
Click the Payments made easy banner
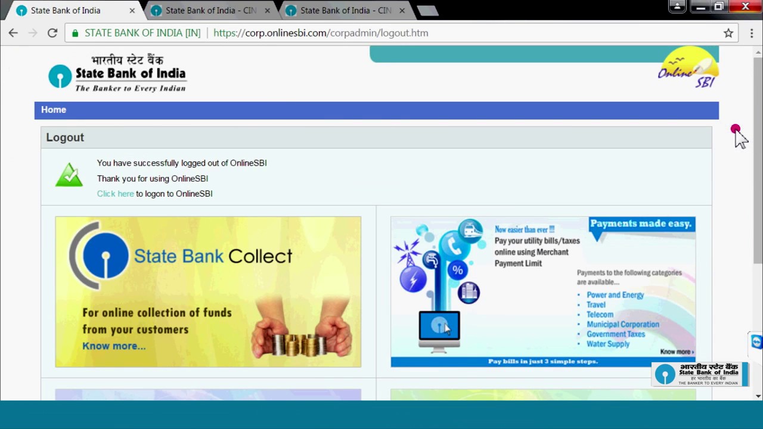tap(543, 292)
